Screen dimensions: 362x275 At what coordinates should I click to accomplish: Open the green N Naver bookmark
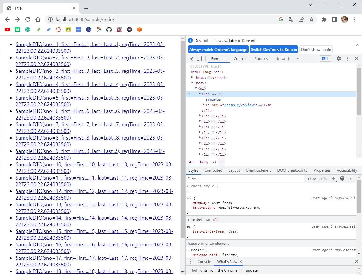click(x=17, y=30)
